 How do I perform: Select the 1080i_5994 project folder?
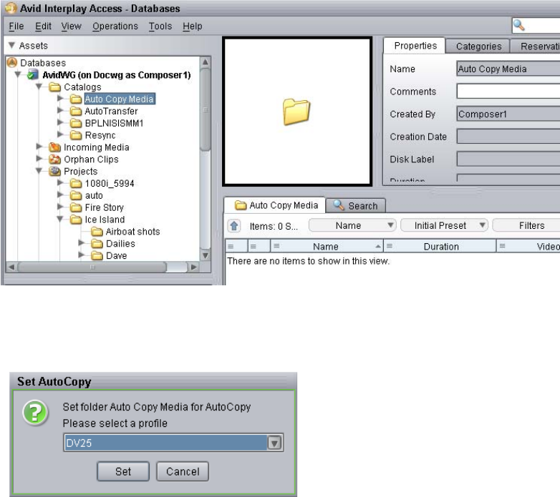pos(110,183)
